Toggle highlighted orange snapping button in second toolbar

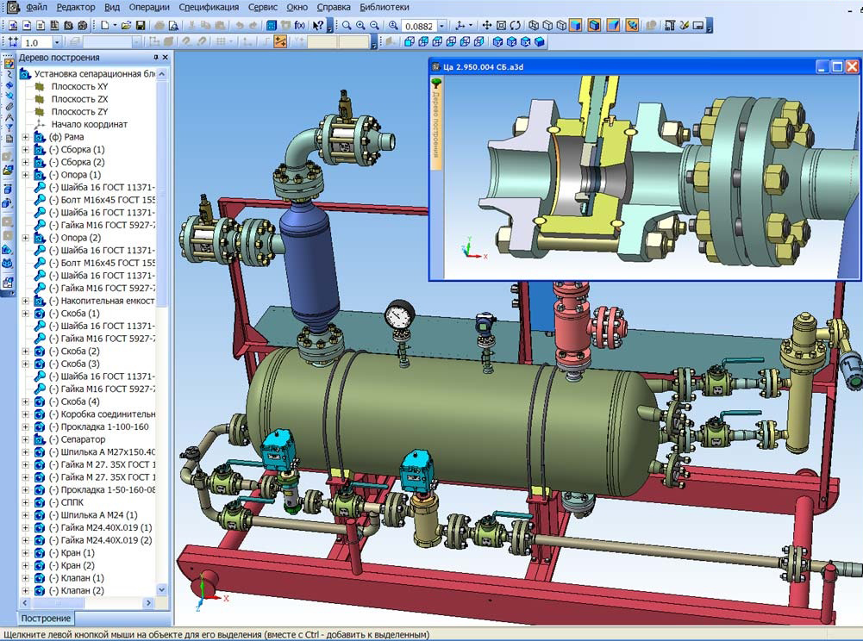pos(280,41)
